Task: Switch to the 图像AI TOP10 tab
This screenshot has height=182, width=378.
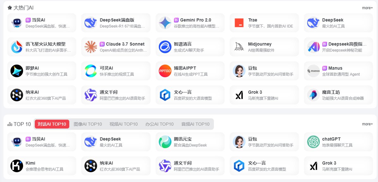Action: pos(88,124)
